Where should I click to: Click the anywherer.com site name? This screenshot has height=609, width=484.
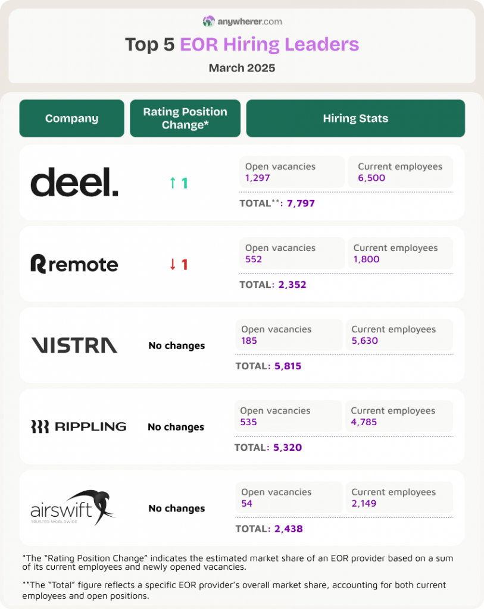tap(249, 22)
